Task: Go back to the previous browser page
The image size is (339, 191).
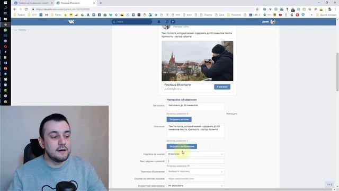Action: coord(15,10)
